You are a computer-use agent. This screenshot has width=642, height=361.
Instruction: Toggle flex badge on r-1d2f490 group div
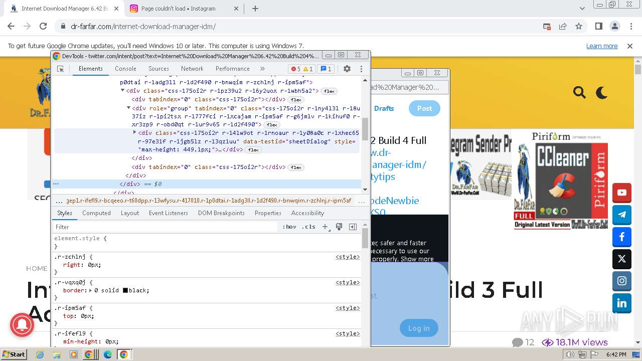[272, 125]
